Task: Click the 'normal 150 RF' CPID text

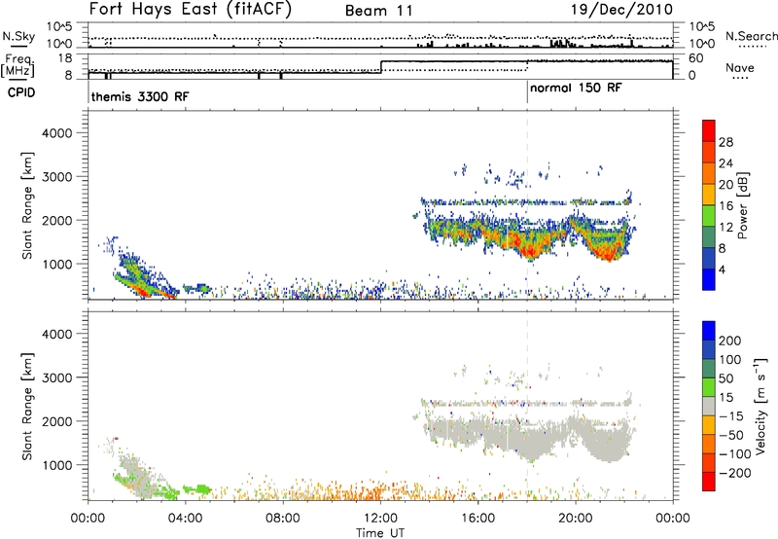Action: point(576,88)
